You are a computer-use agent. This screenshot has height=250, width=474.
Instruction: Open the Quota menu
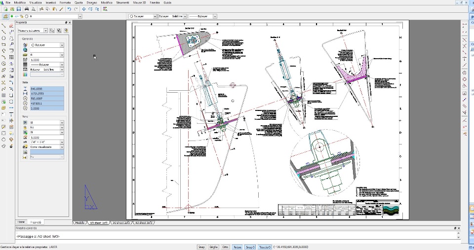click(x=79, y=2)
